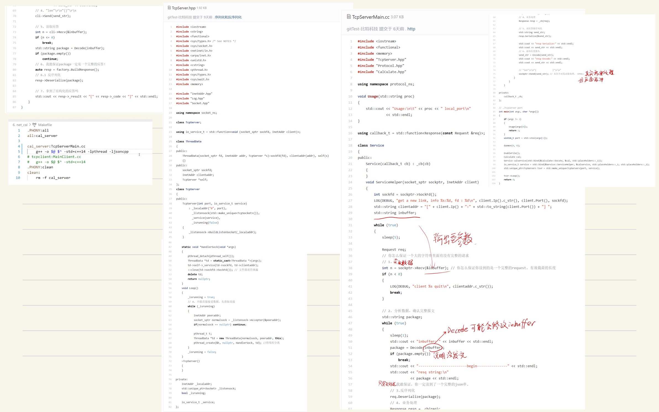Click line 25 'class ThreadData' in TcpServer.hpp
This screenshot has height=412, width=659.
coord(189,141)
